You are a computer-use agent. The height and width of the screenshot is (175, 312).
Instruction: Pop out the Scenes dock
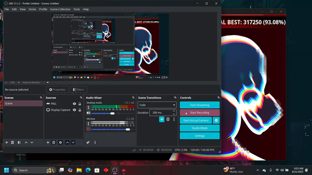point(41,98)
